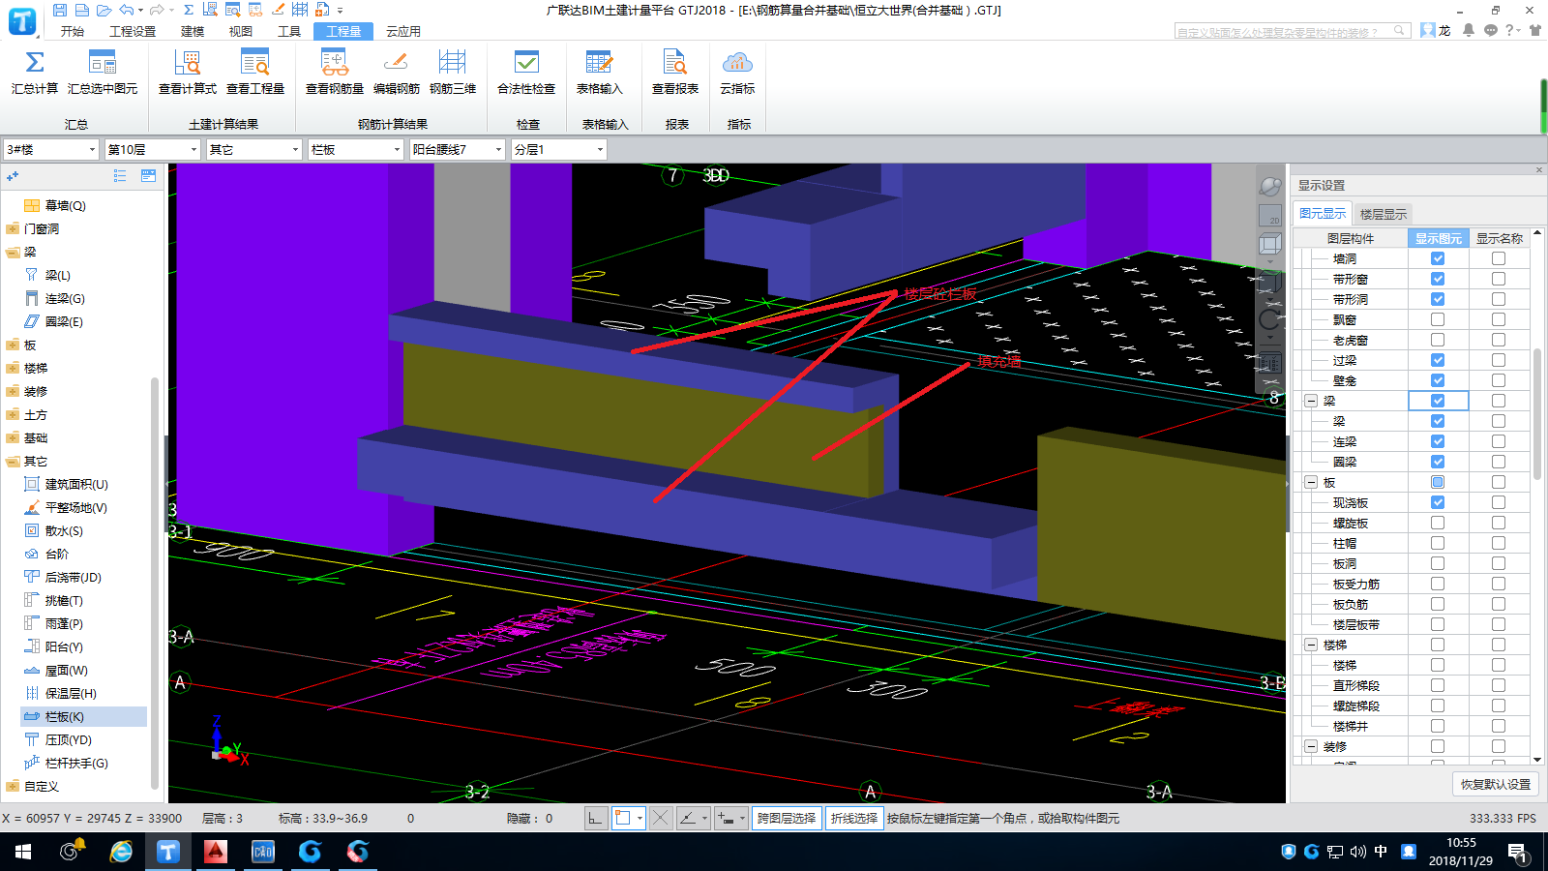The height and width of the screenshot is (871, 1548).
Task: Click 折线选择 button
Action: click(x=854, y=818)
